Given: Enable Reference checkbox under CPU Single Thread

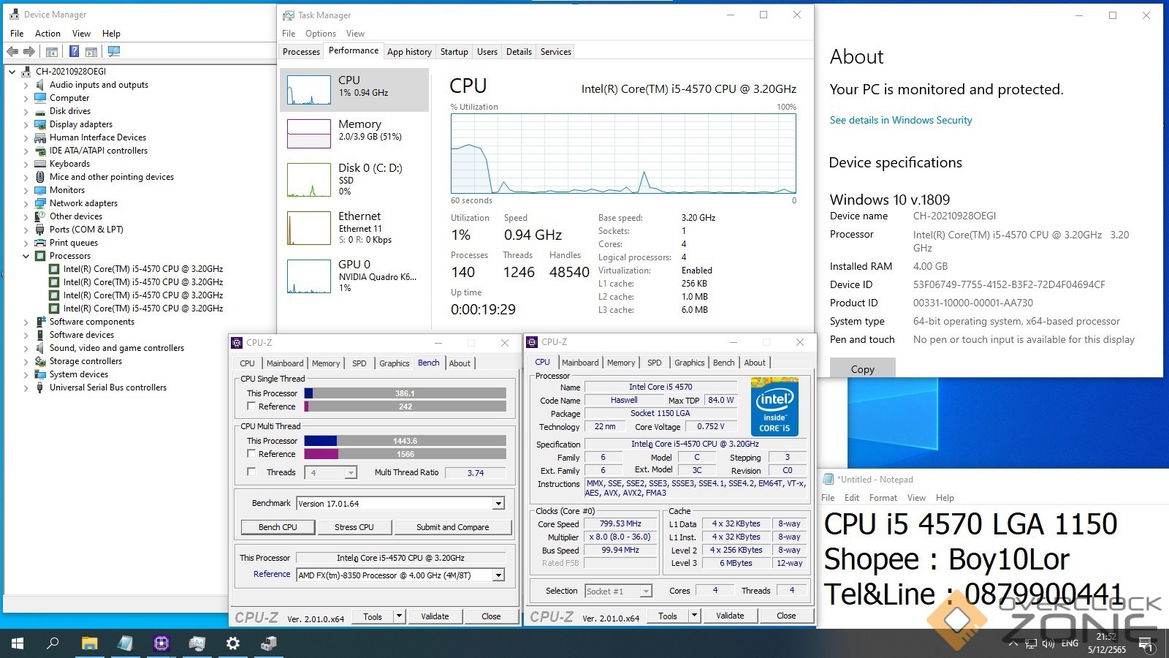Looking at the screenshot, I should coord(251,406).
